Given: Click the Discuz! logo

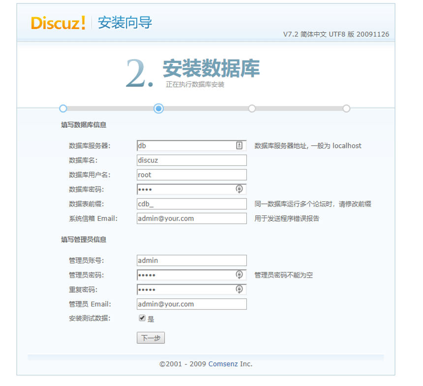Looking at the screenshot, I should 58,23.
